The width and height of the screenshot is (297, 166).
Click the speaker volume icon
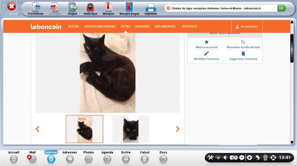tap(225, 157)
